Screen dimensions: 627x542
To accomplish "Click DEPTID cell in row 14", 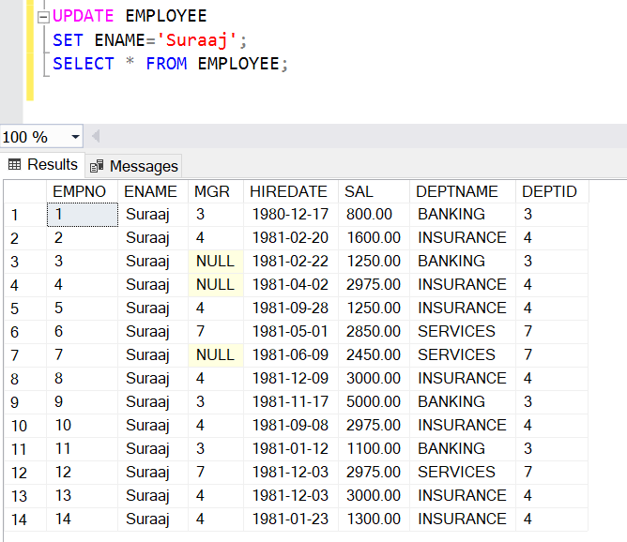I will tap(552, 519).
